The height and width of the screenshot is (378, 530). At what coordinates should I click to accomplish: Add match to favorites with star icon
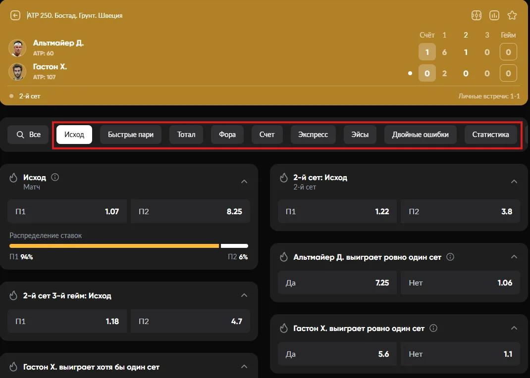tap(512, 15)
